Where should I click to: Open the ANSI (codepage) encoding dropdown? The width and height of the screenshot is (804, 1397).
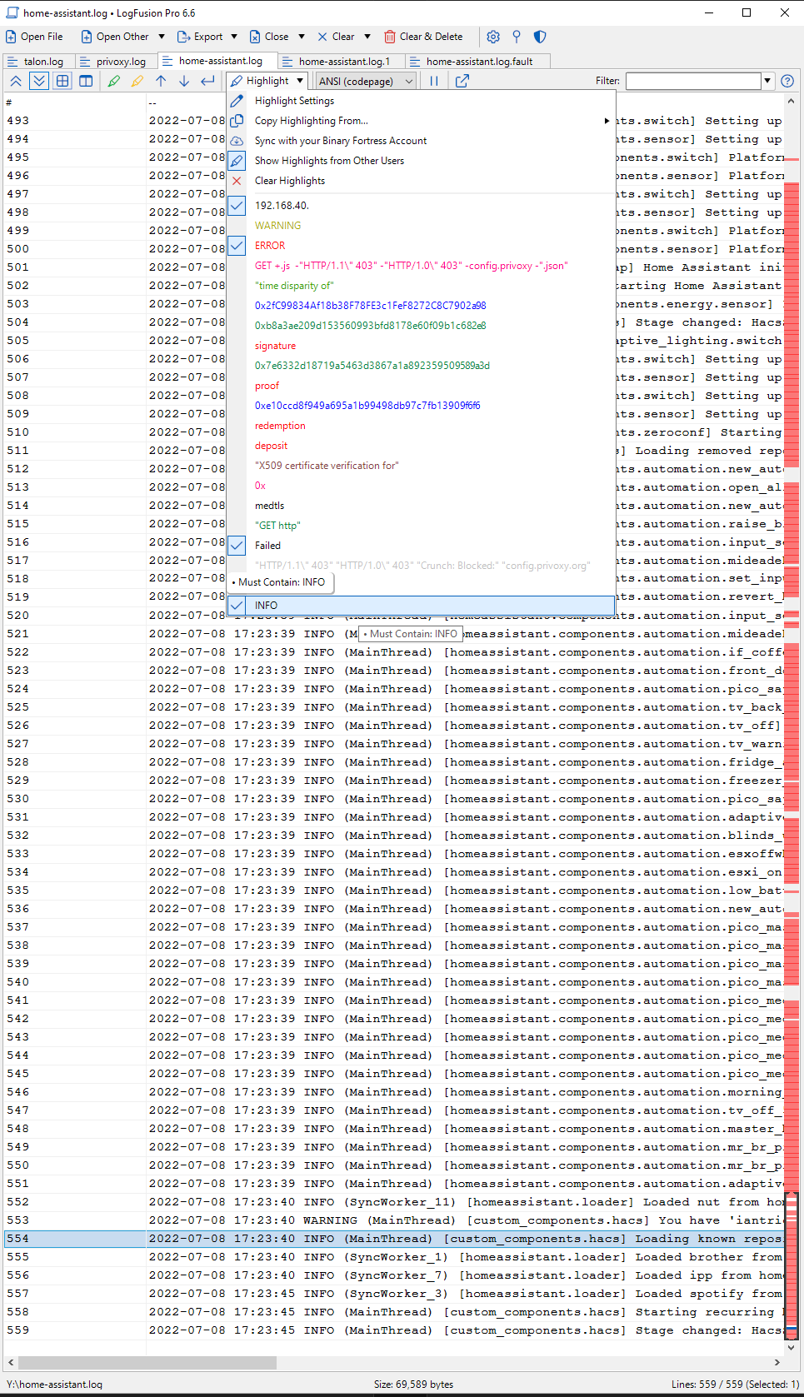click(x=366, y=81)
